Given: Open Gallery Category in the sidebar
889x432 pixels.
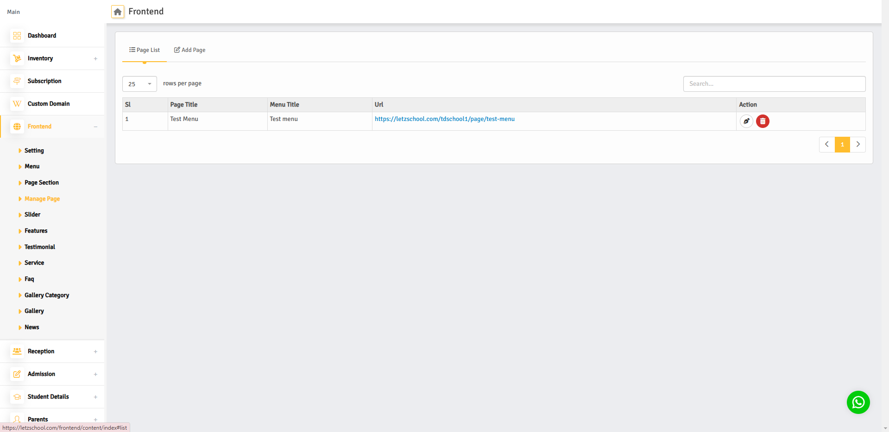Looking at the screenshot, I should [x=47, y=295].
